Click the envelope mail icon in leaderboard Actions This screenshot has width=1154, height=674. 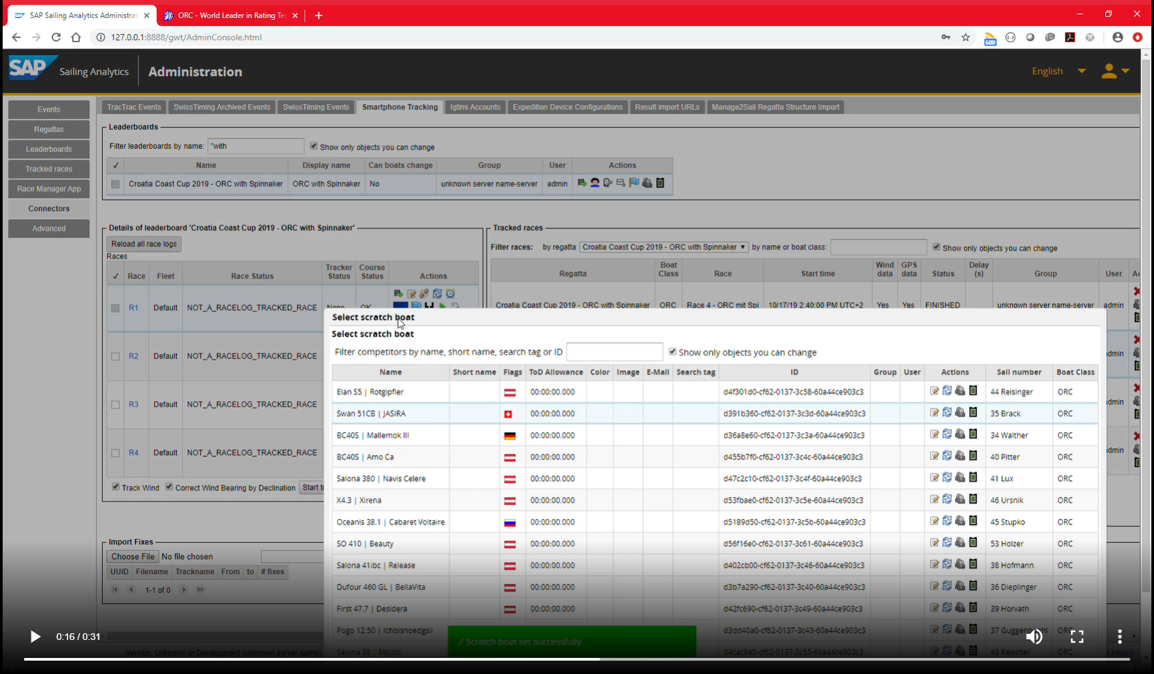tap(621, 182)
